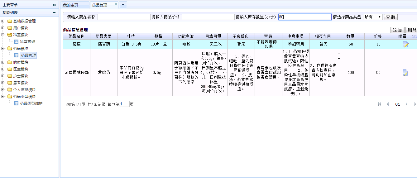417x178 pixels.
Task: Click page number 01 in the pager
Action: (x=397, y=104)
